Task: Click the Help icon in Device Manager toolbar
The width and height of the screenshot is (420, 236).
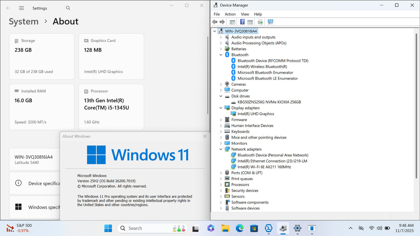Action: coord(242,22)
